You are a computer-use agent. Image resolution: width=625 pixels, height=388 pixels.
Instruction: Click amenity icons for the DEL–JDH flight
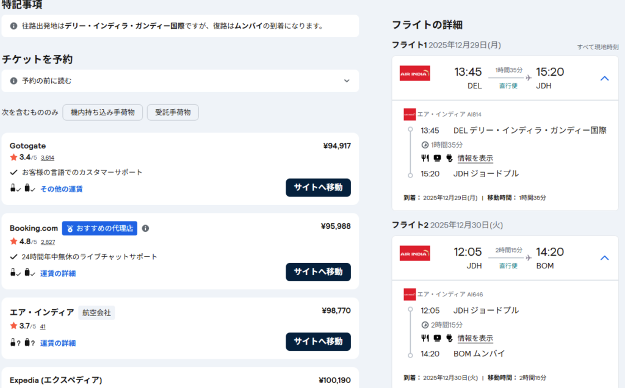click(437, 158)
